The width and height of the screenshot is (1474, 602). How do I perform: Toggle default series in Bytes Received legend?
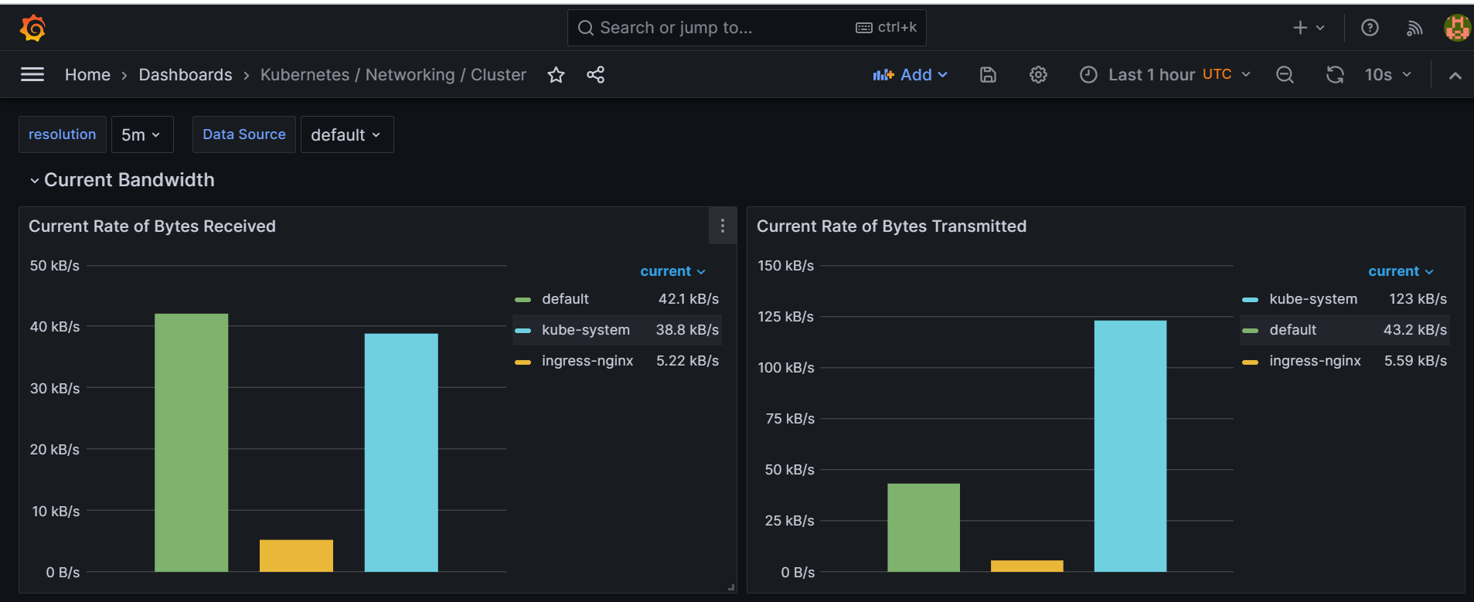click(x=565, y=299)
